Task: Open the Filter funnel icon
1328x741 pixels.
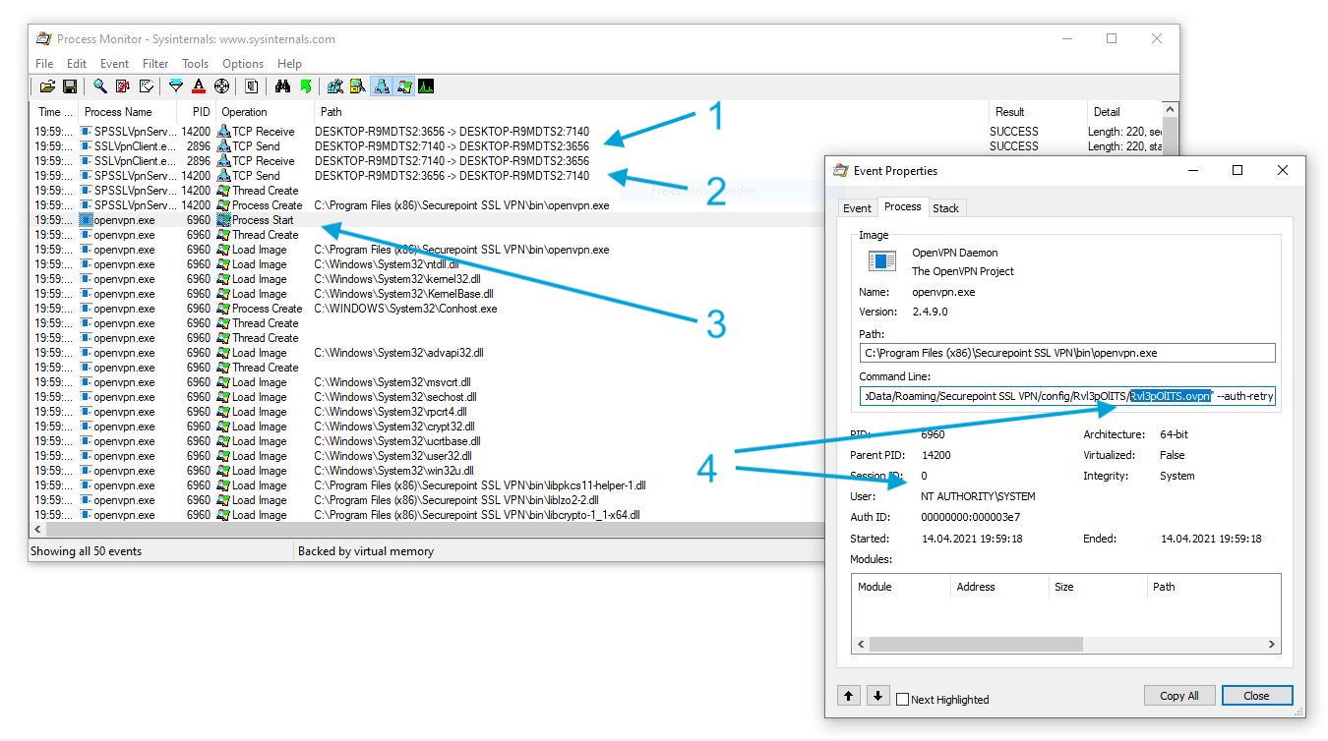Action: tap(175, 86)
